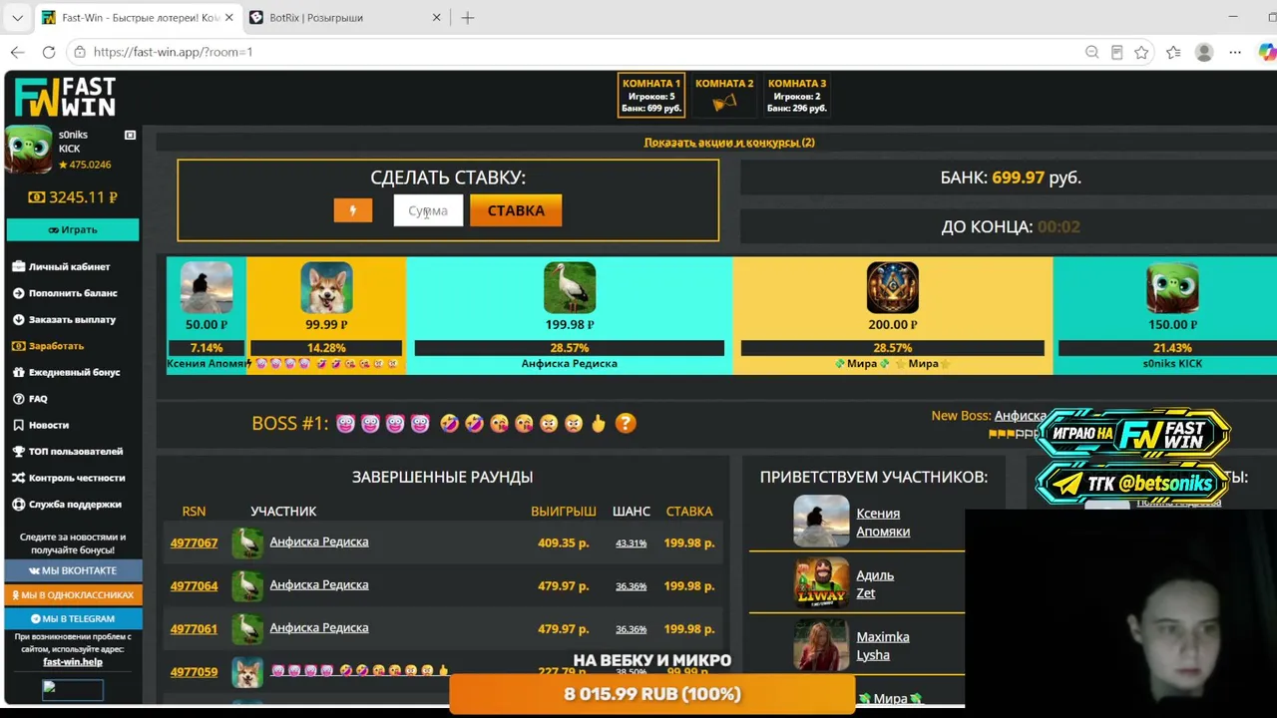1277x718 pixels.
Task: Switch to Комната 3 room
Action: pyautogui.click(x=797, y=96)
